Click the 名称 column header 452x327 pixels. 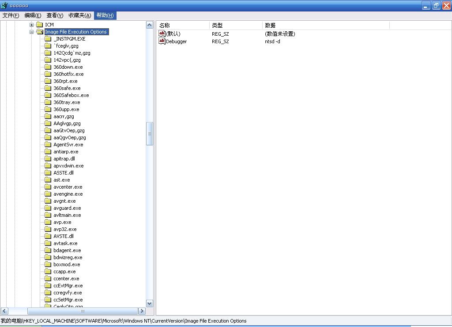(183, 25)
